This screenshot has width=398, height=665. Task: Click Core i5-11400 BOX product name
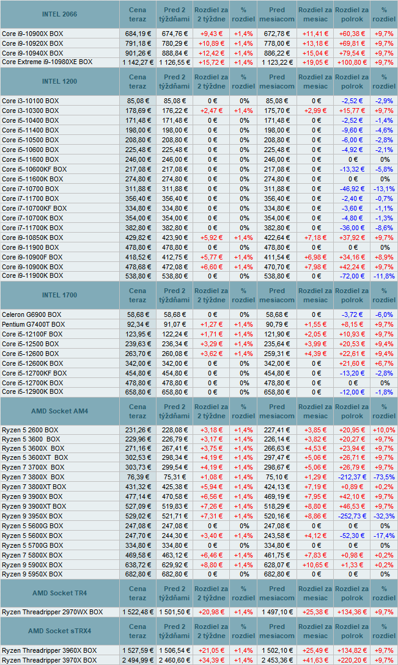click(x=30, y=130)
